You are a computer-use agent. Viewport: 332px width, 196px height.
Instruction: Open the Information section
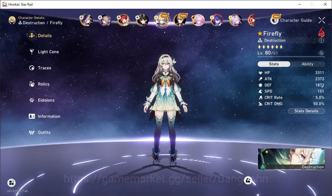(x=45, y=116)
